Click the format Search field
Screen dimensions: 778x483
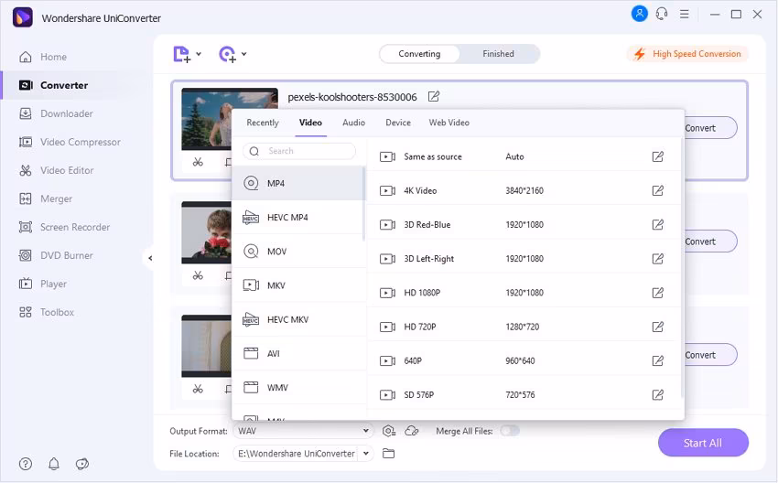299,151
